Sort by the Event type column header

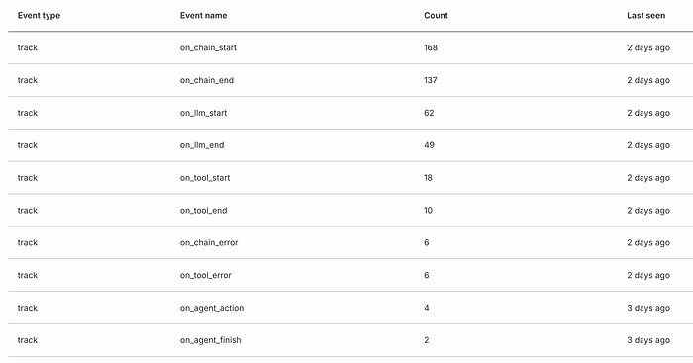(x=39, y=16)
